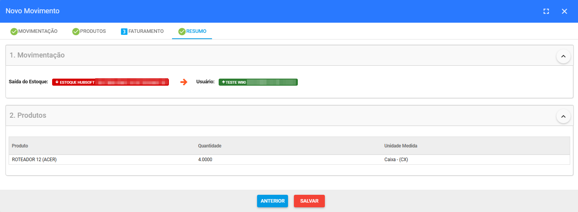This screenshot has height=212, width=578.
Task: Click the Unidade Medida column header
Action: 400,146
